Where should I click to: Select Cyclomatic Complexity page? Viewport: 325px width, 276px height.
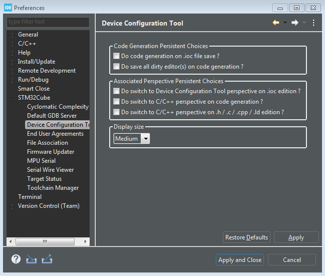58,107
